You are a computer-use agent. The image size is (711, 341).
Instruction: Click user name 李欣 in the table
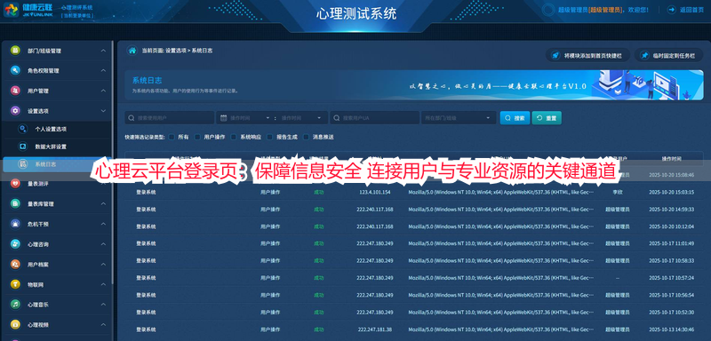click(x=617, y=192)
